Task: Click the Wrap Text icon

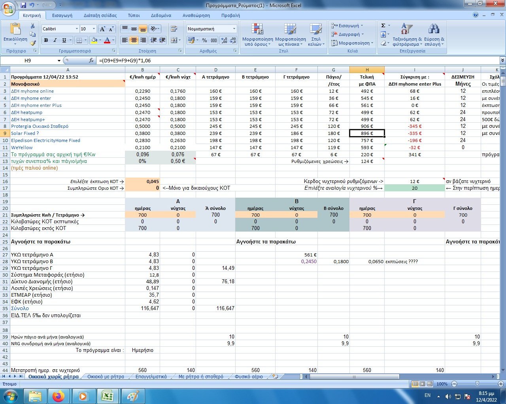Action: (x=174, y=29)
